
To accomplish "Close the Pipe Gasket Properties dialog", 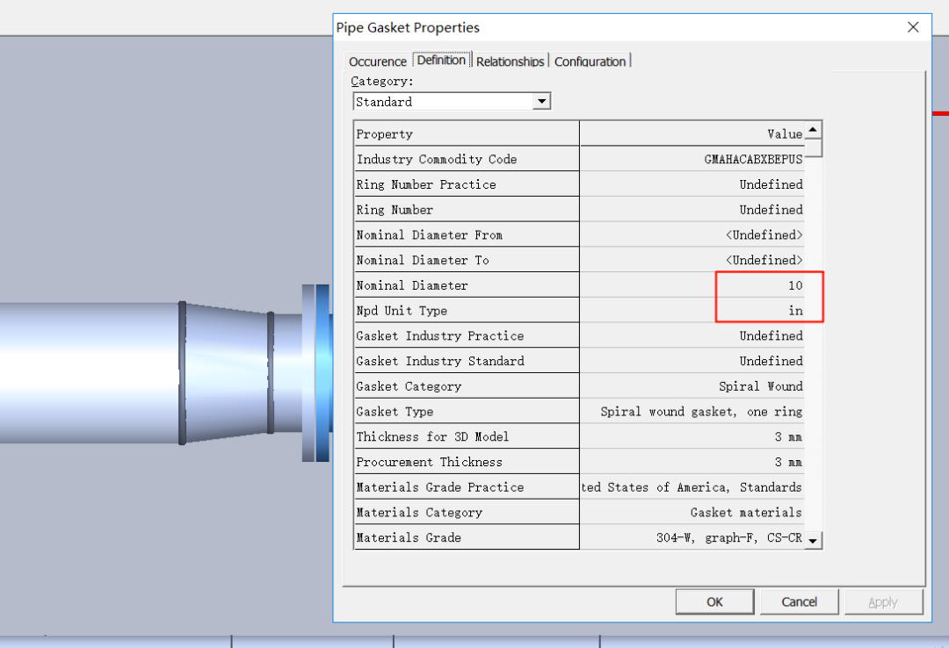I will pyautogui.click(x=913, y=27).
